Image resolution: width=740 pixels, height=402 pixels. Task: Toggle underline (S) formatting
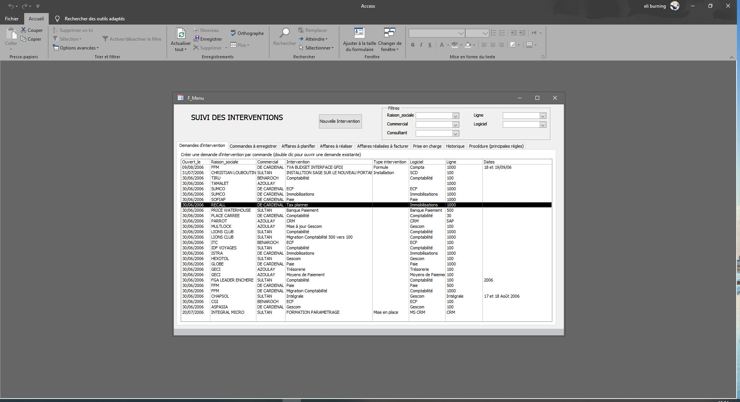429,45
